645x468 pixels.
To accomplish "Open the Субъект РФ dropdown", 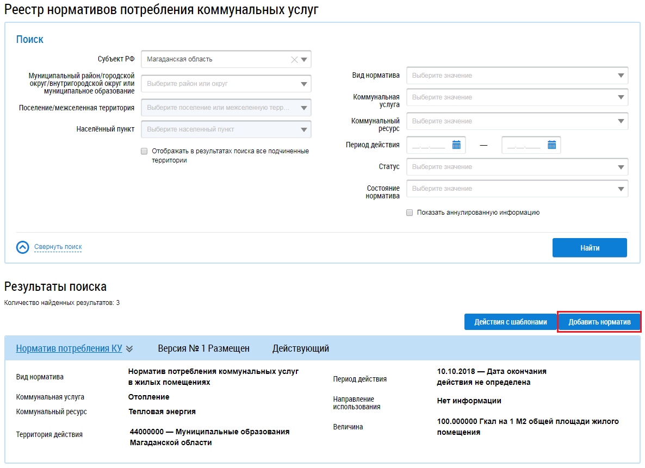I will [x=304, y=60].
